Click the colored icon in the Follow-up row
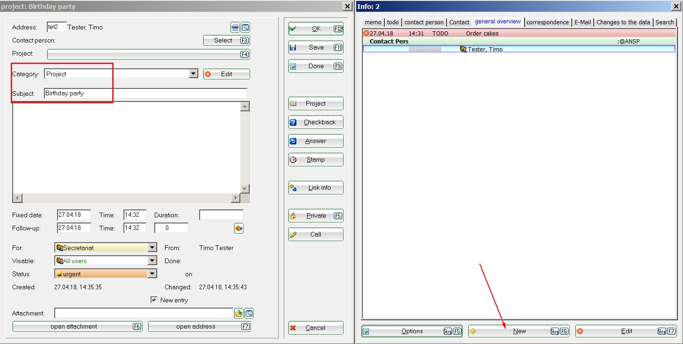This screenshot has width=683, height=344. pos(239,228)
